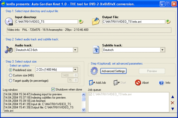The image size is (178, 118).
Task: Abort the current job
Action: coord(142,83)
